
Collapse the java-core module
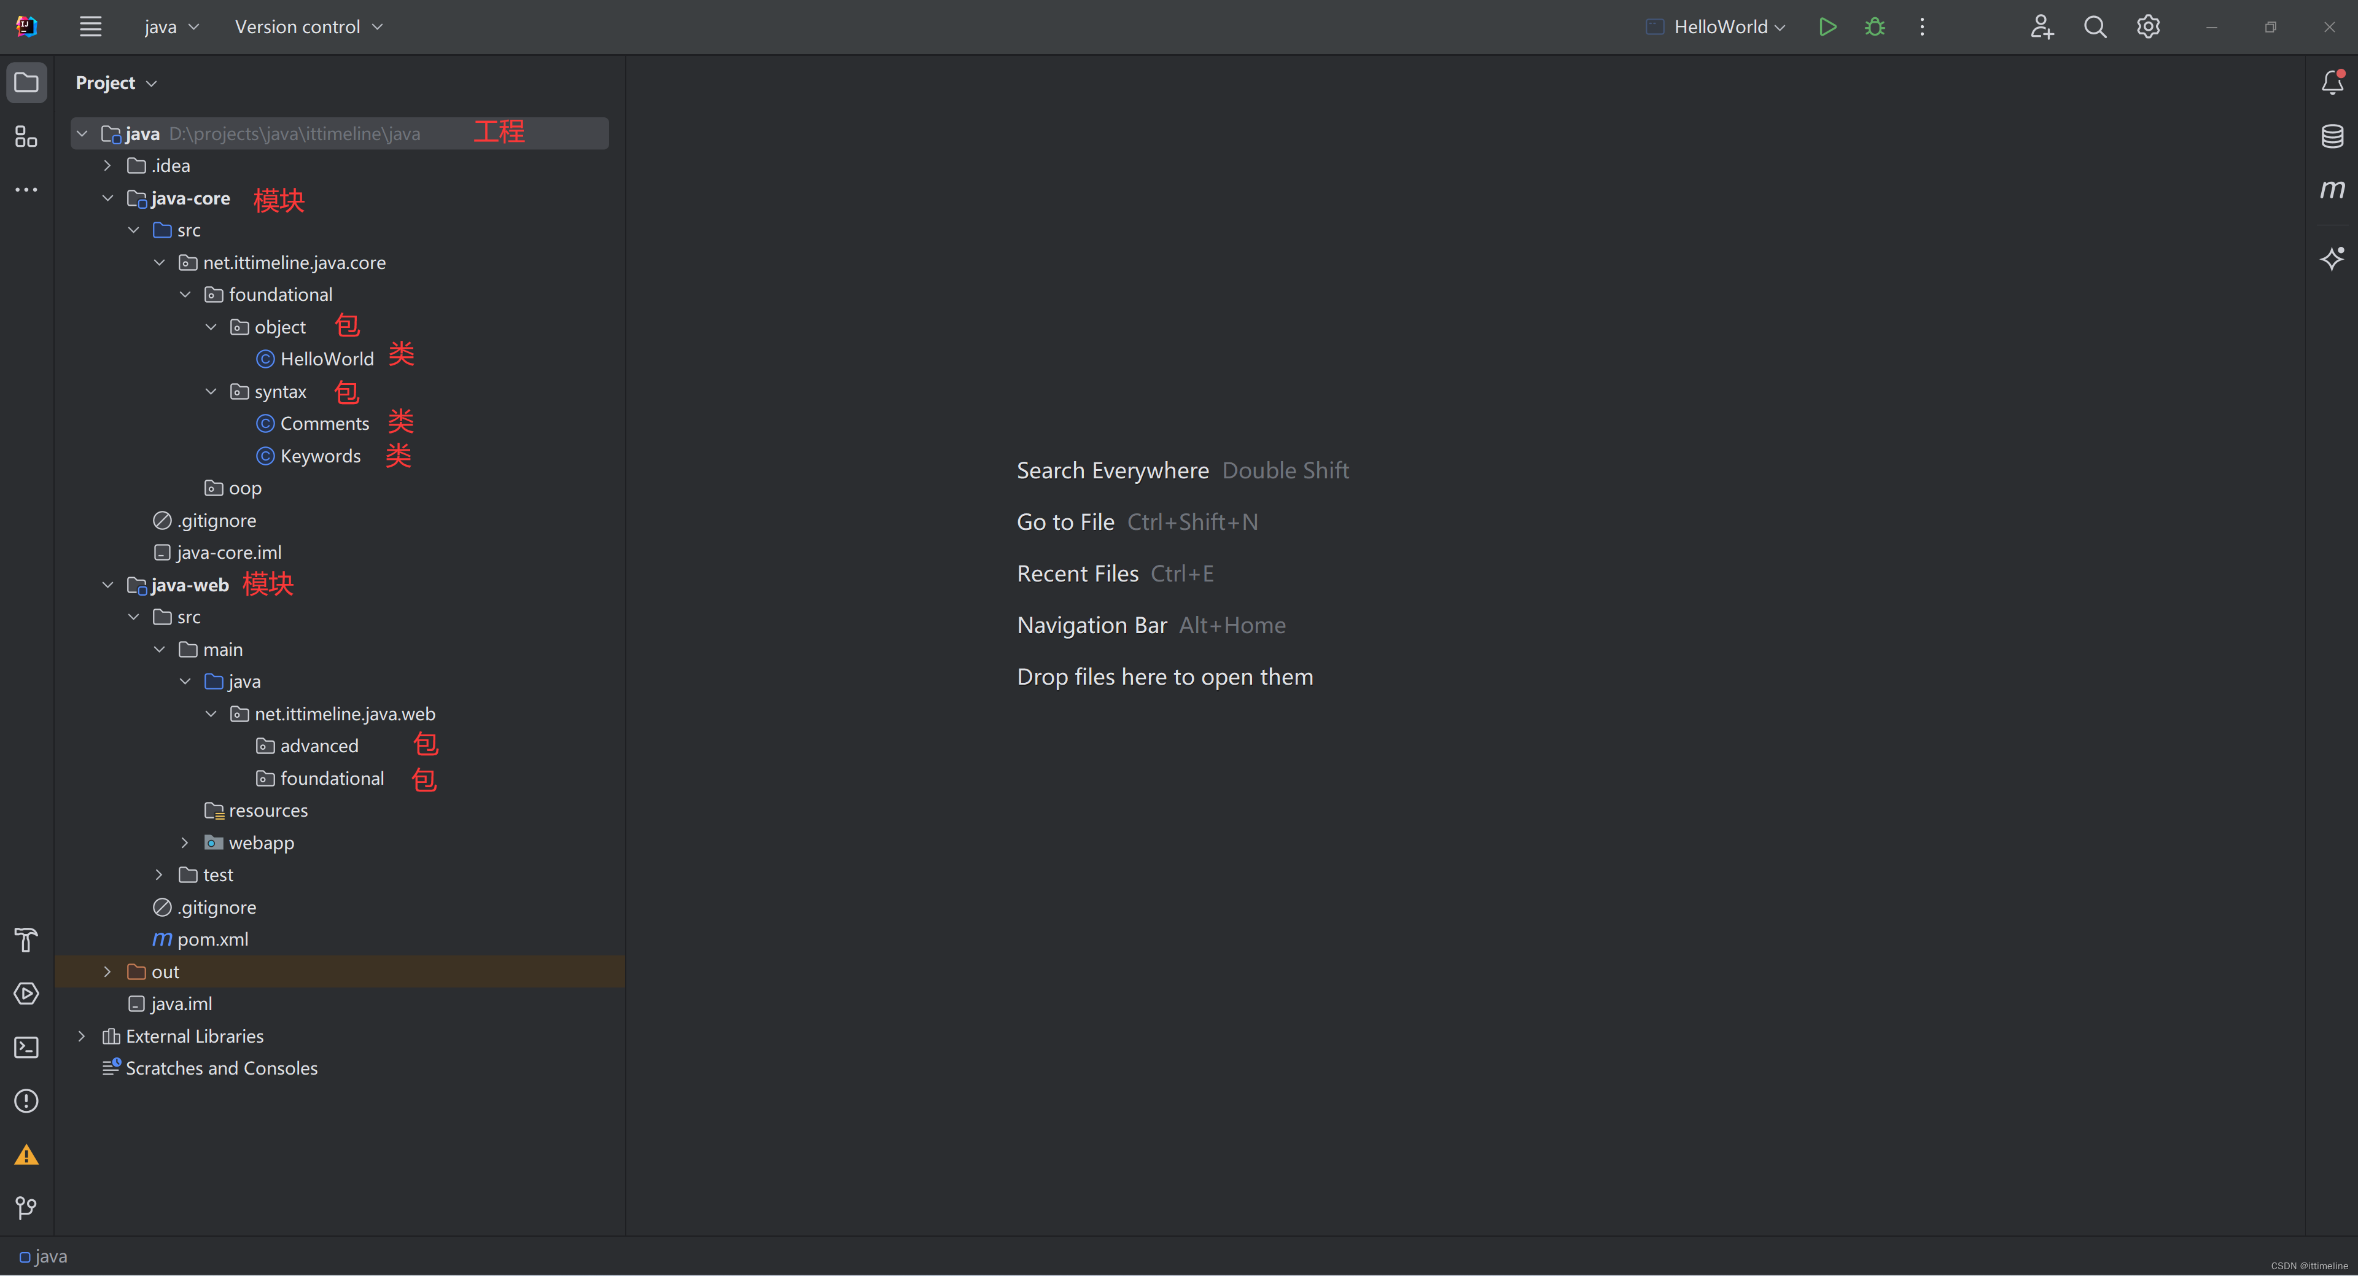(x=107, y=198)
